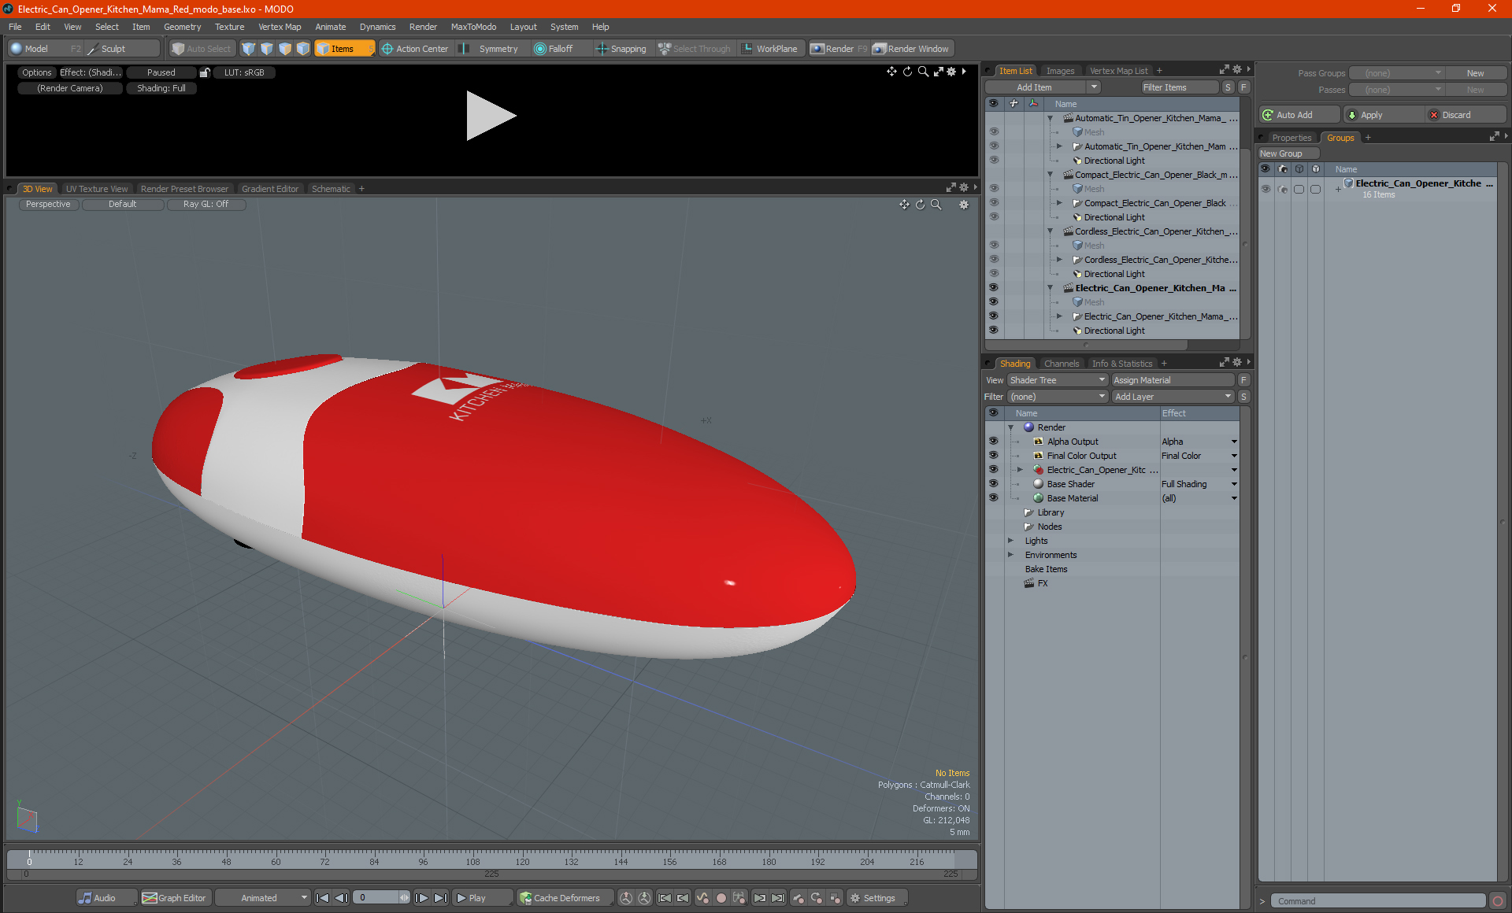The image size is (1512, 913).
Task: Click 3D viewport zoom magnifier icon
Action: [936, 205]
